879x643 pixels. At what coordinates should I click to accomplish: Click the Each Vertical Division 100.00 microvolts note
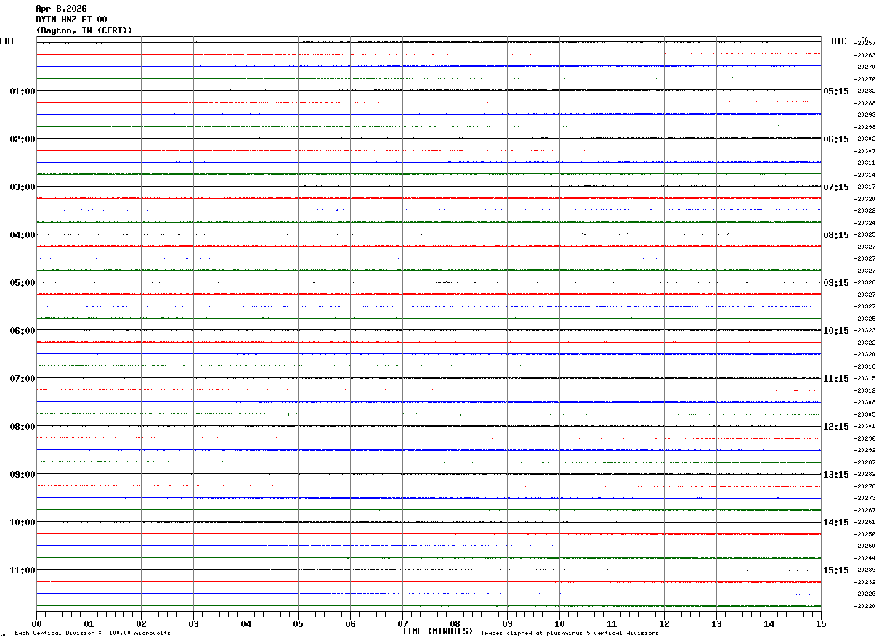point(92,633)
